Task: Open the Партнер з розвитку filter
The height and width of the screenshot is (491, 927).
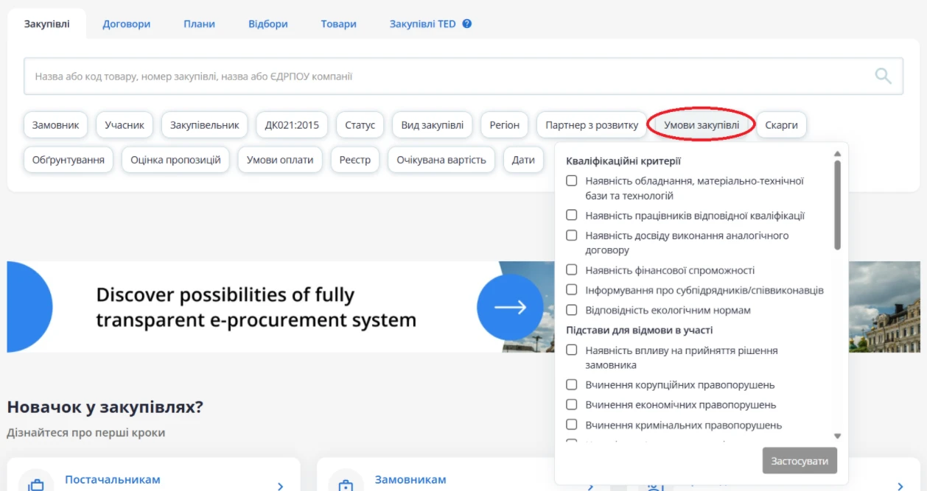Action: click(x=592, y=125)
